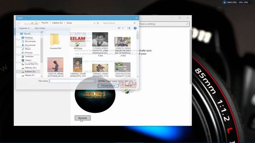The image size is (255, 143).
Task: Select Nithilan (D:) drive
Action: click(29, 68)
